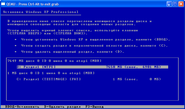This screenshot has width=185, height=109.
Task: Maximize the QEMU window
Action: coord(175,4)
